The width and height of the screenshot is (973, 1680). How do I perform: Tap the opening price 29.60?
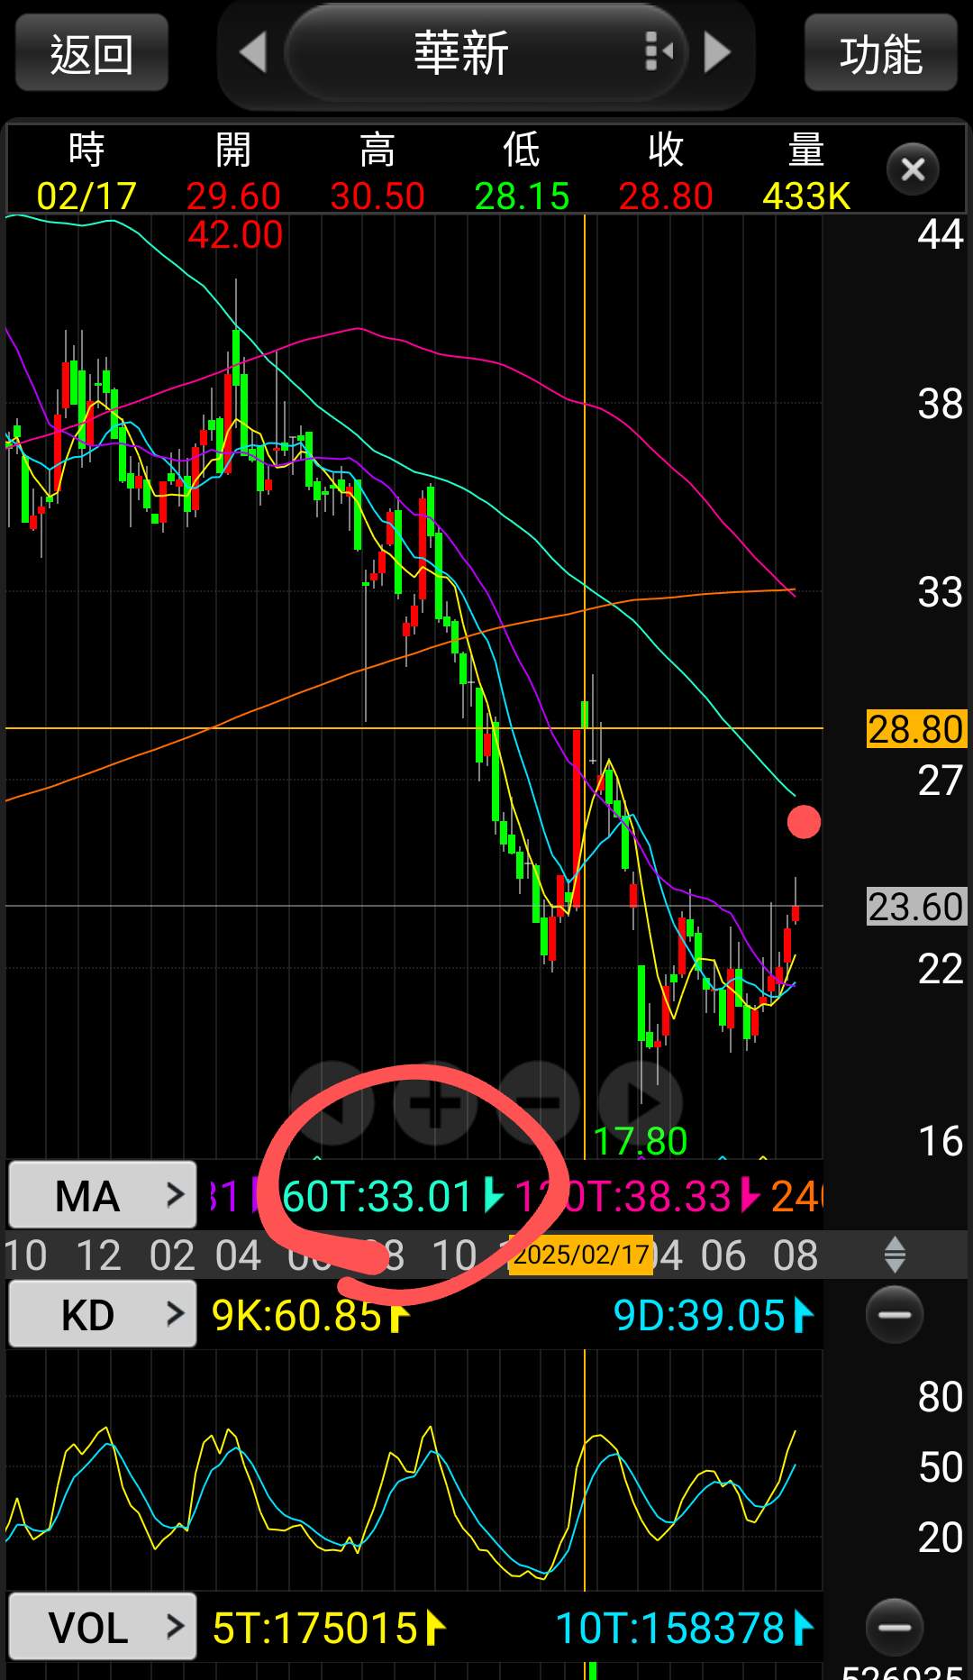[x=233, y=196]
